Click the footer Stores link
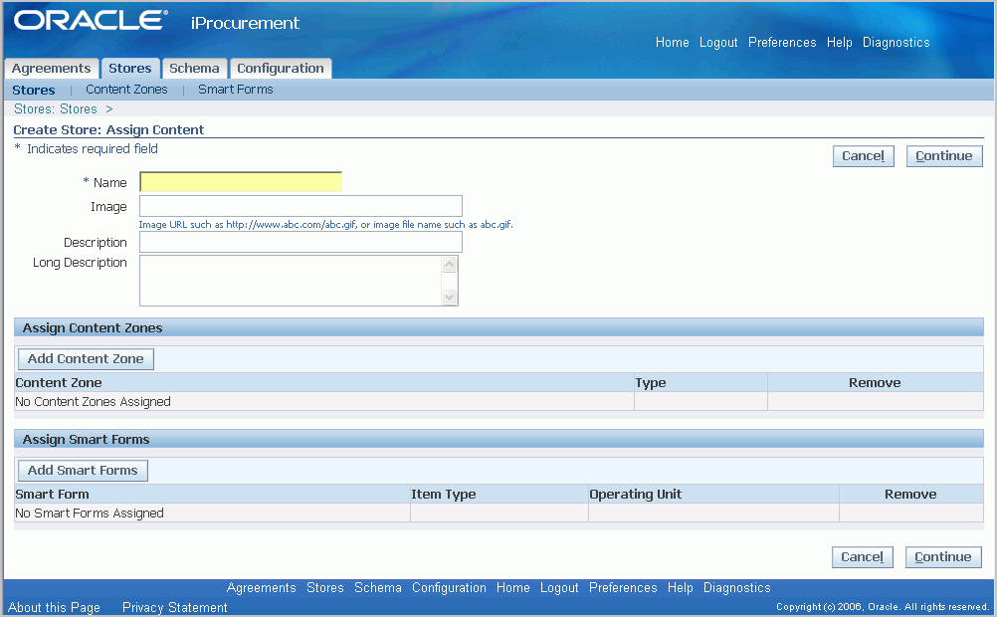Image resolution: width=997 pixels, height=617 pixels. coord(325,588)
